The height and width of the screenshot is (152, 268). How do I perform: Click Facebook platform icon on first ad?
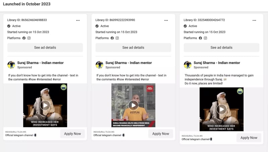pyautogui.click(x=24, y=38)
